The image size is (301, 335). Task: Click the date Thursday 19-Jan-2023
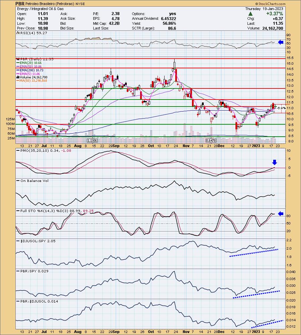tap(264, 9)
